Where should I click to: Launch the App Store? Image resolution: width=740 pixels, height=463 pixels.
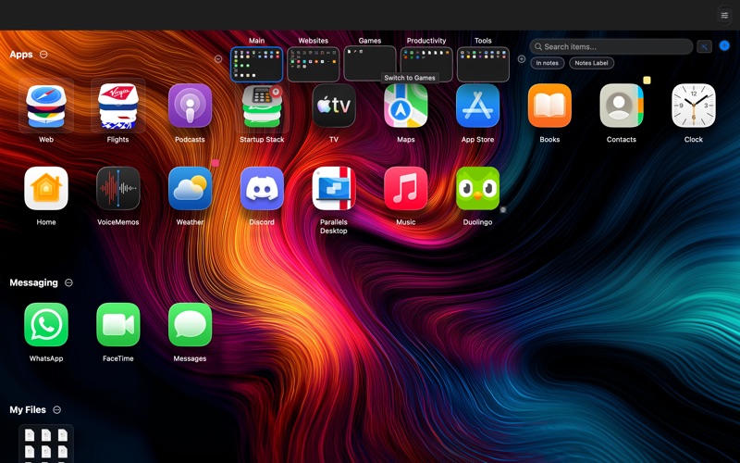click(x=477, y=106)
